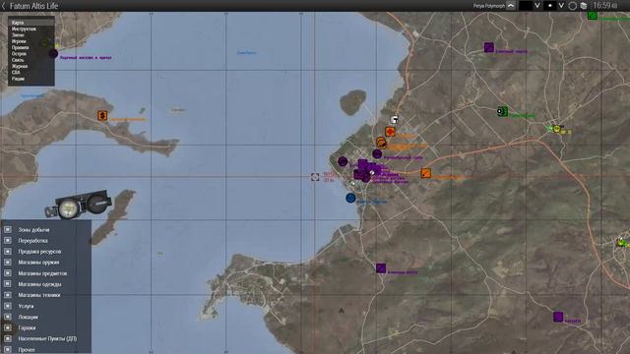Open the dropdown arrow after the black box
The image size is (630, 354).
537,6
